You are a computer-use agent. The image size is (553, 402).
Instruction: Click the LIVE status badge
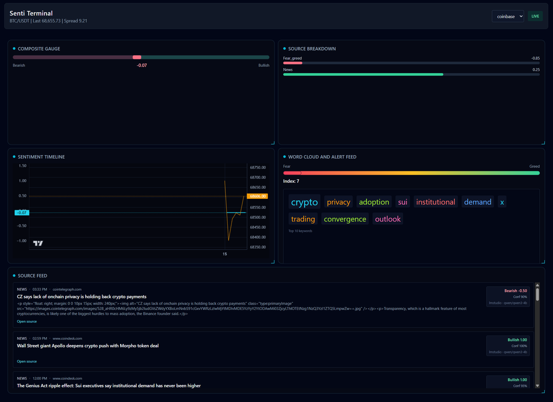tap(535, 16)
